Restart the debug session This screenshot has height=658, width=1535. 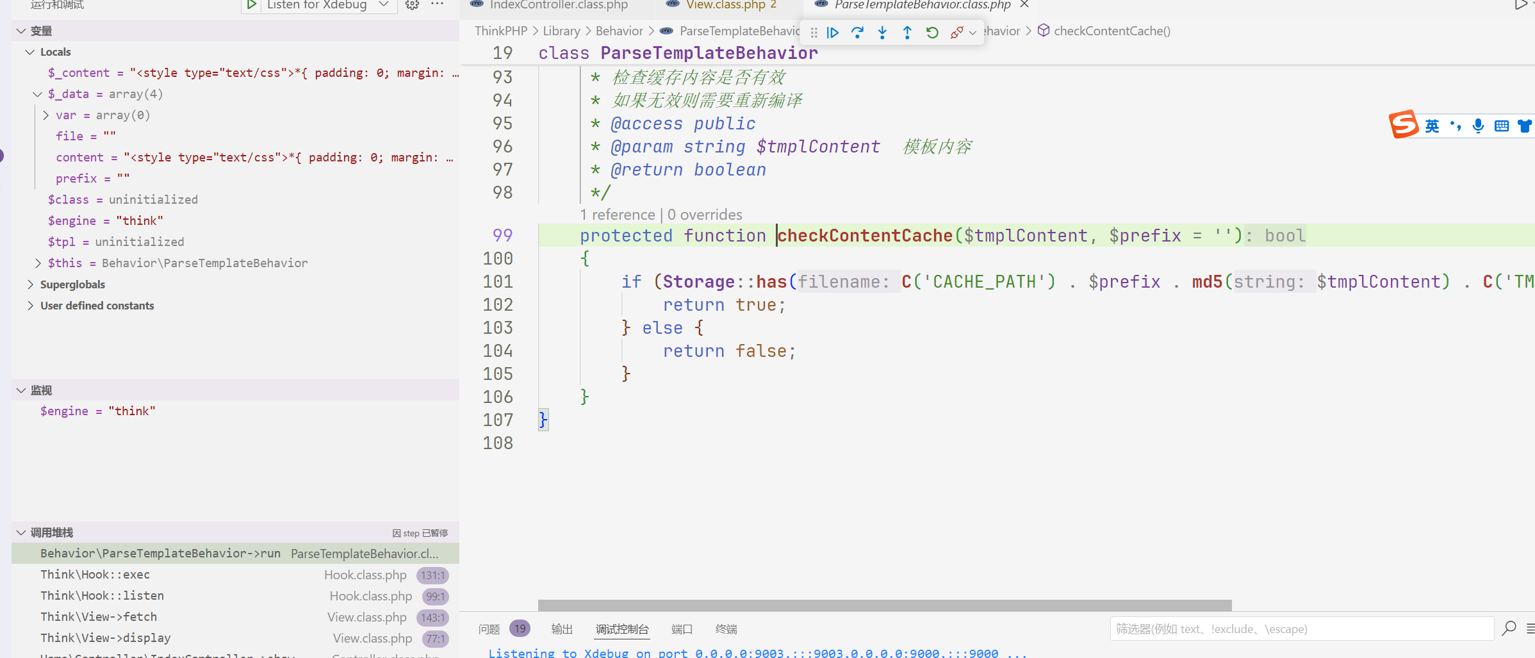coord(932,33)
